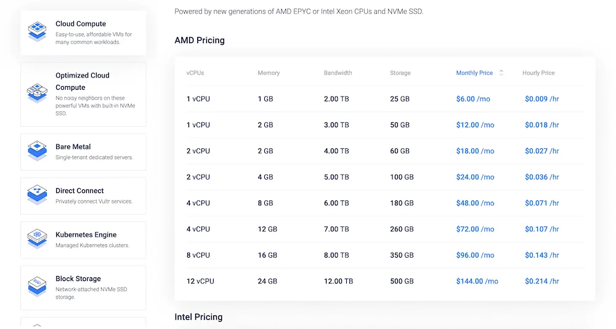Click the Optimized Cloud Compute icon
This screenshot has width=616, height=329.
tap(38, 93)
